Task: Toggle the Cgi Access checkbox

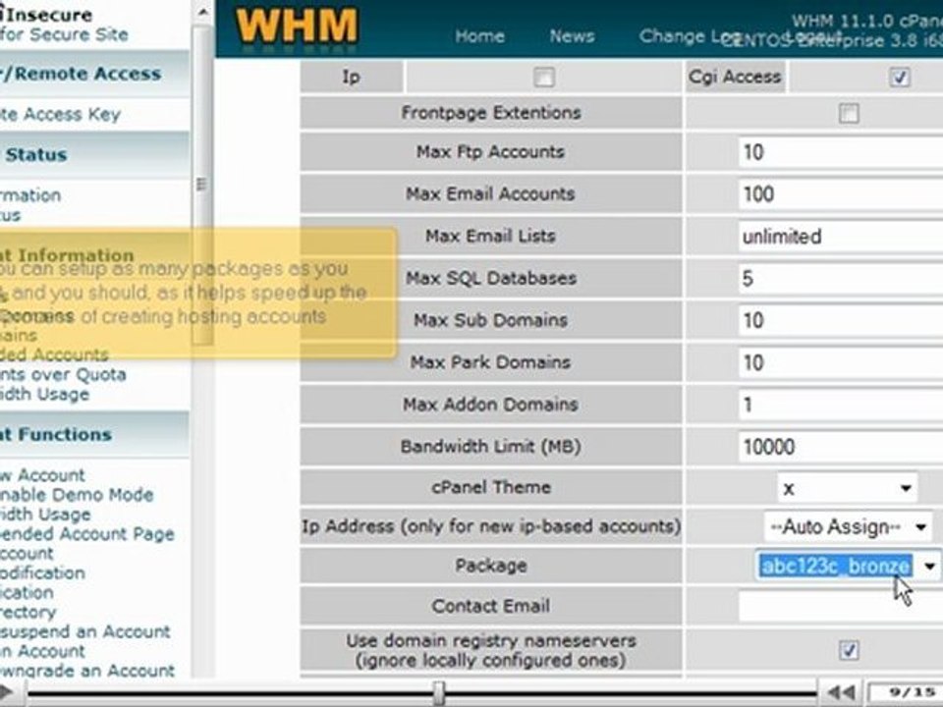Action: click(x=899, y=77)
